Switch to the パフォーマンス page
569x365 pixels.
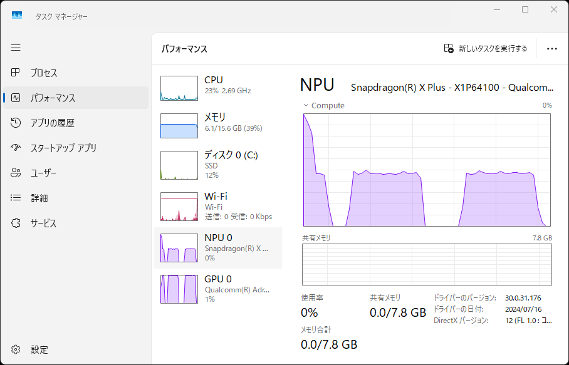tap(15, 98)
